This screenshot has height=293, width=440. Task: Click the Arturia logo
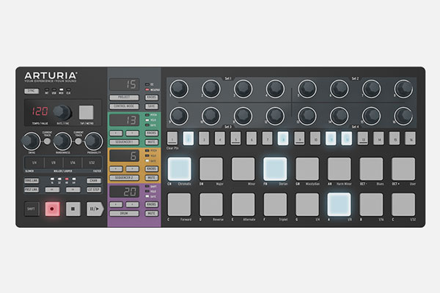(51, 77)
